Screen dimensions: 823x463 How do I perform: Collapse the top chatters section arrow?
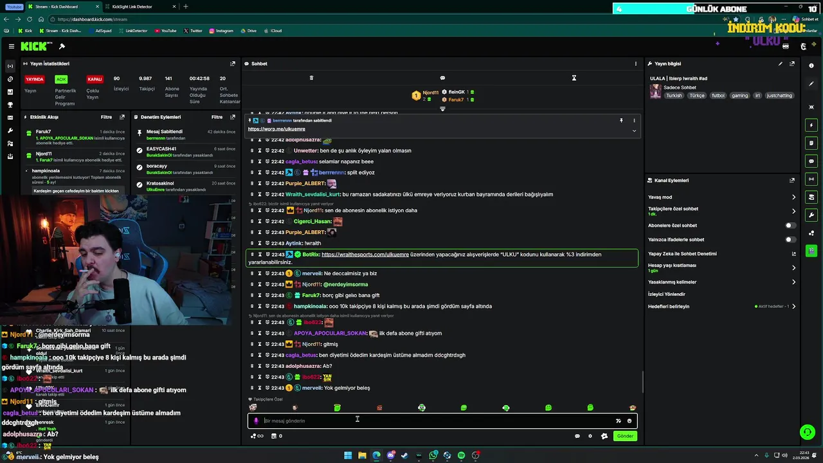coord(442,109)
